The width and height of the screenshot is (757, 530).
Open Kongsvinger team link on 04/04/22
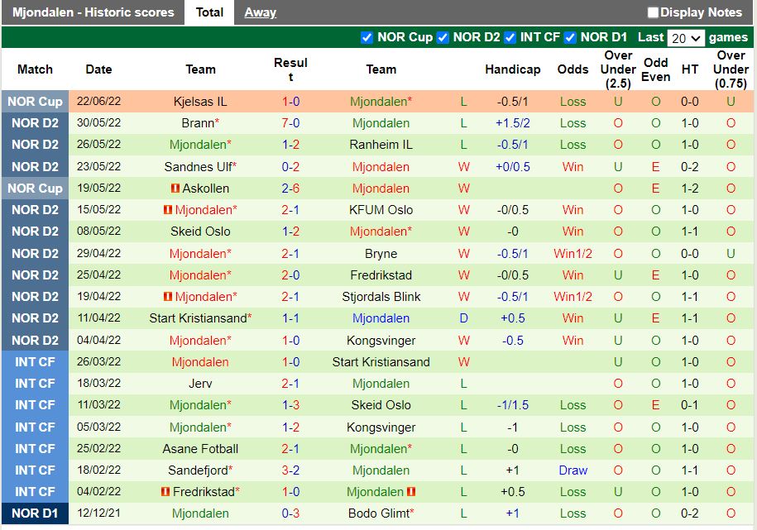tap(381, 341)
